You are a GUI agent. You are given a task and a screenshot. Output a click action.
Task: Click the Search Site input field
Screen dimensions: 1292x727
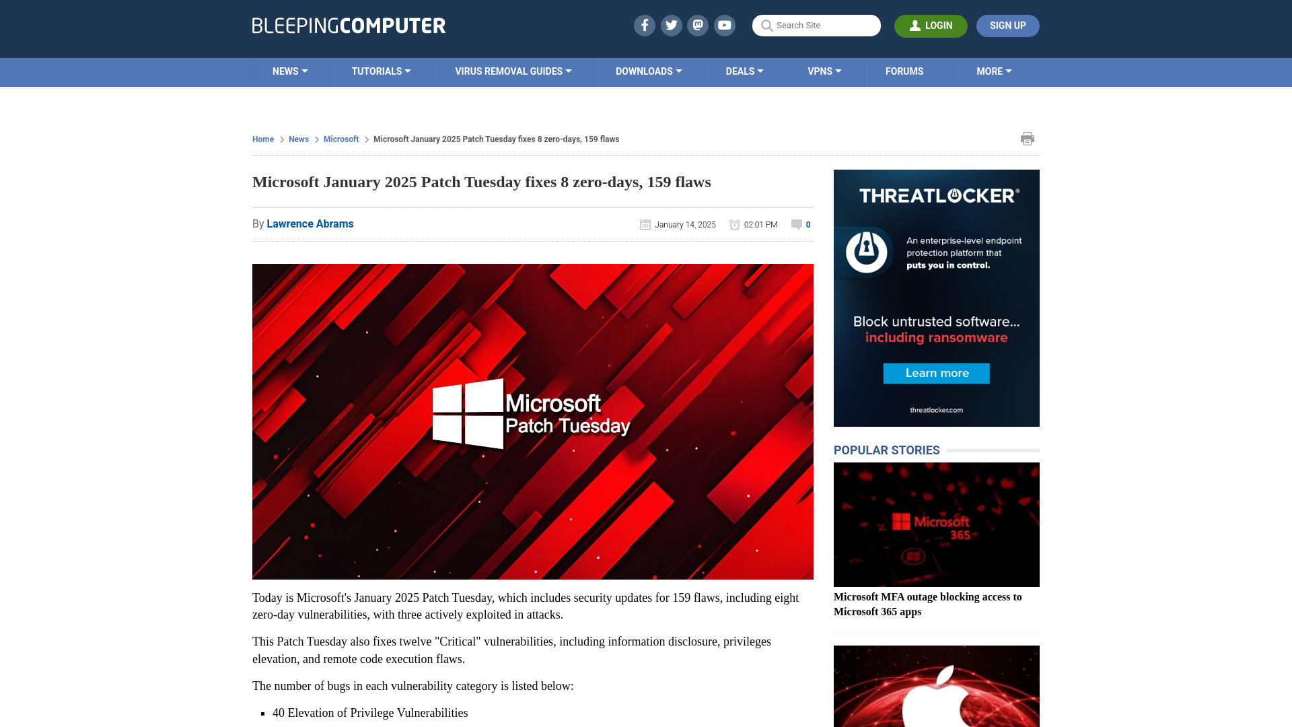click(816, 25)
